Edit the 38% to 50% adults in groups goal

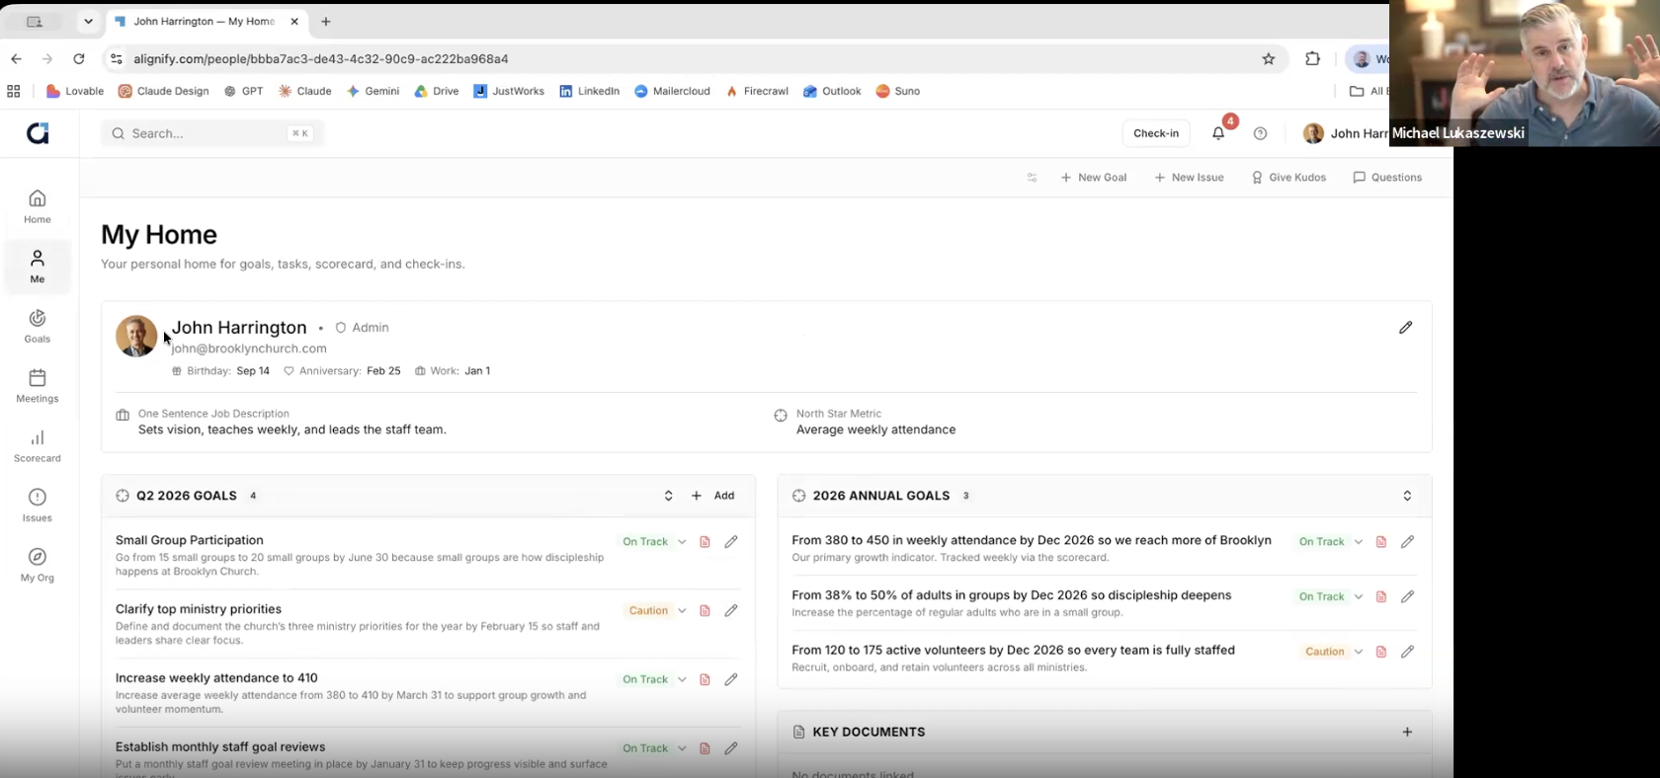click(x=1407, y=596)
